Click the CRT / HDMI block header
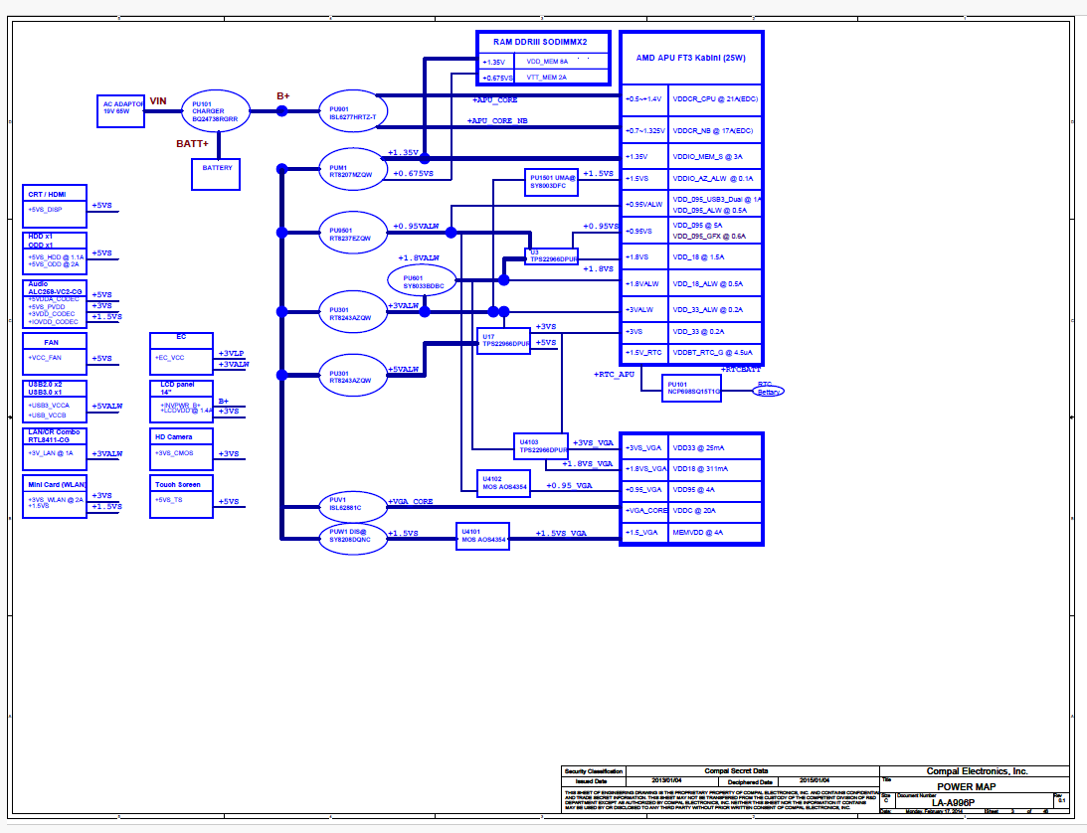 click(x=54, y=194)
